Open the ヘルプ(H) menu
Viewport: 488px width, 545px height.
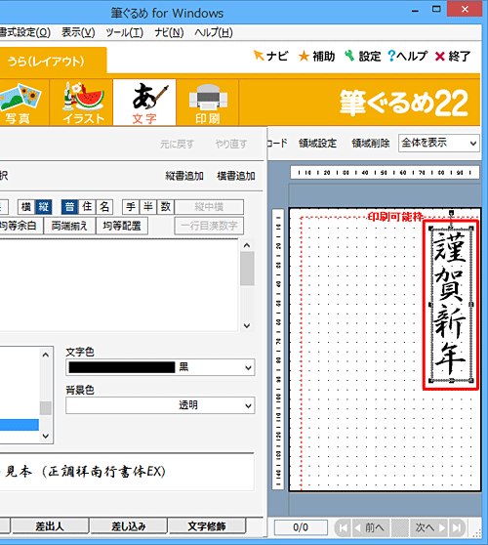pyautogui.click(x=214, y=32)
